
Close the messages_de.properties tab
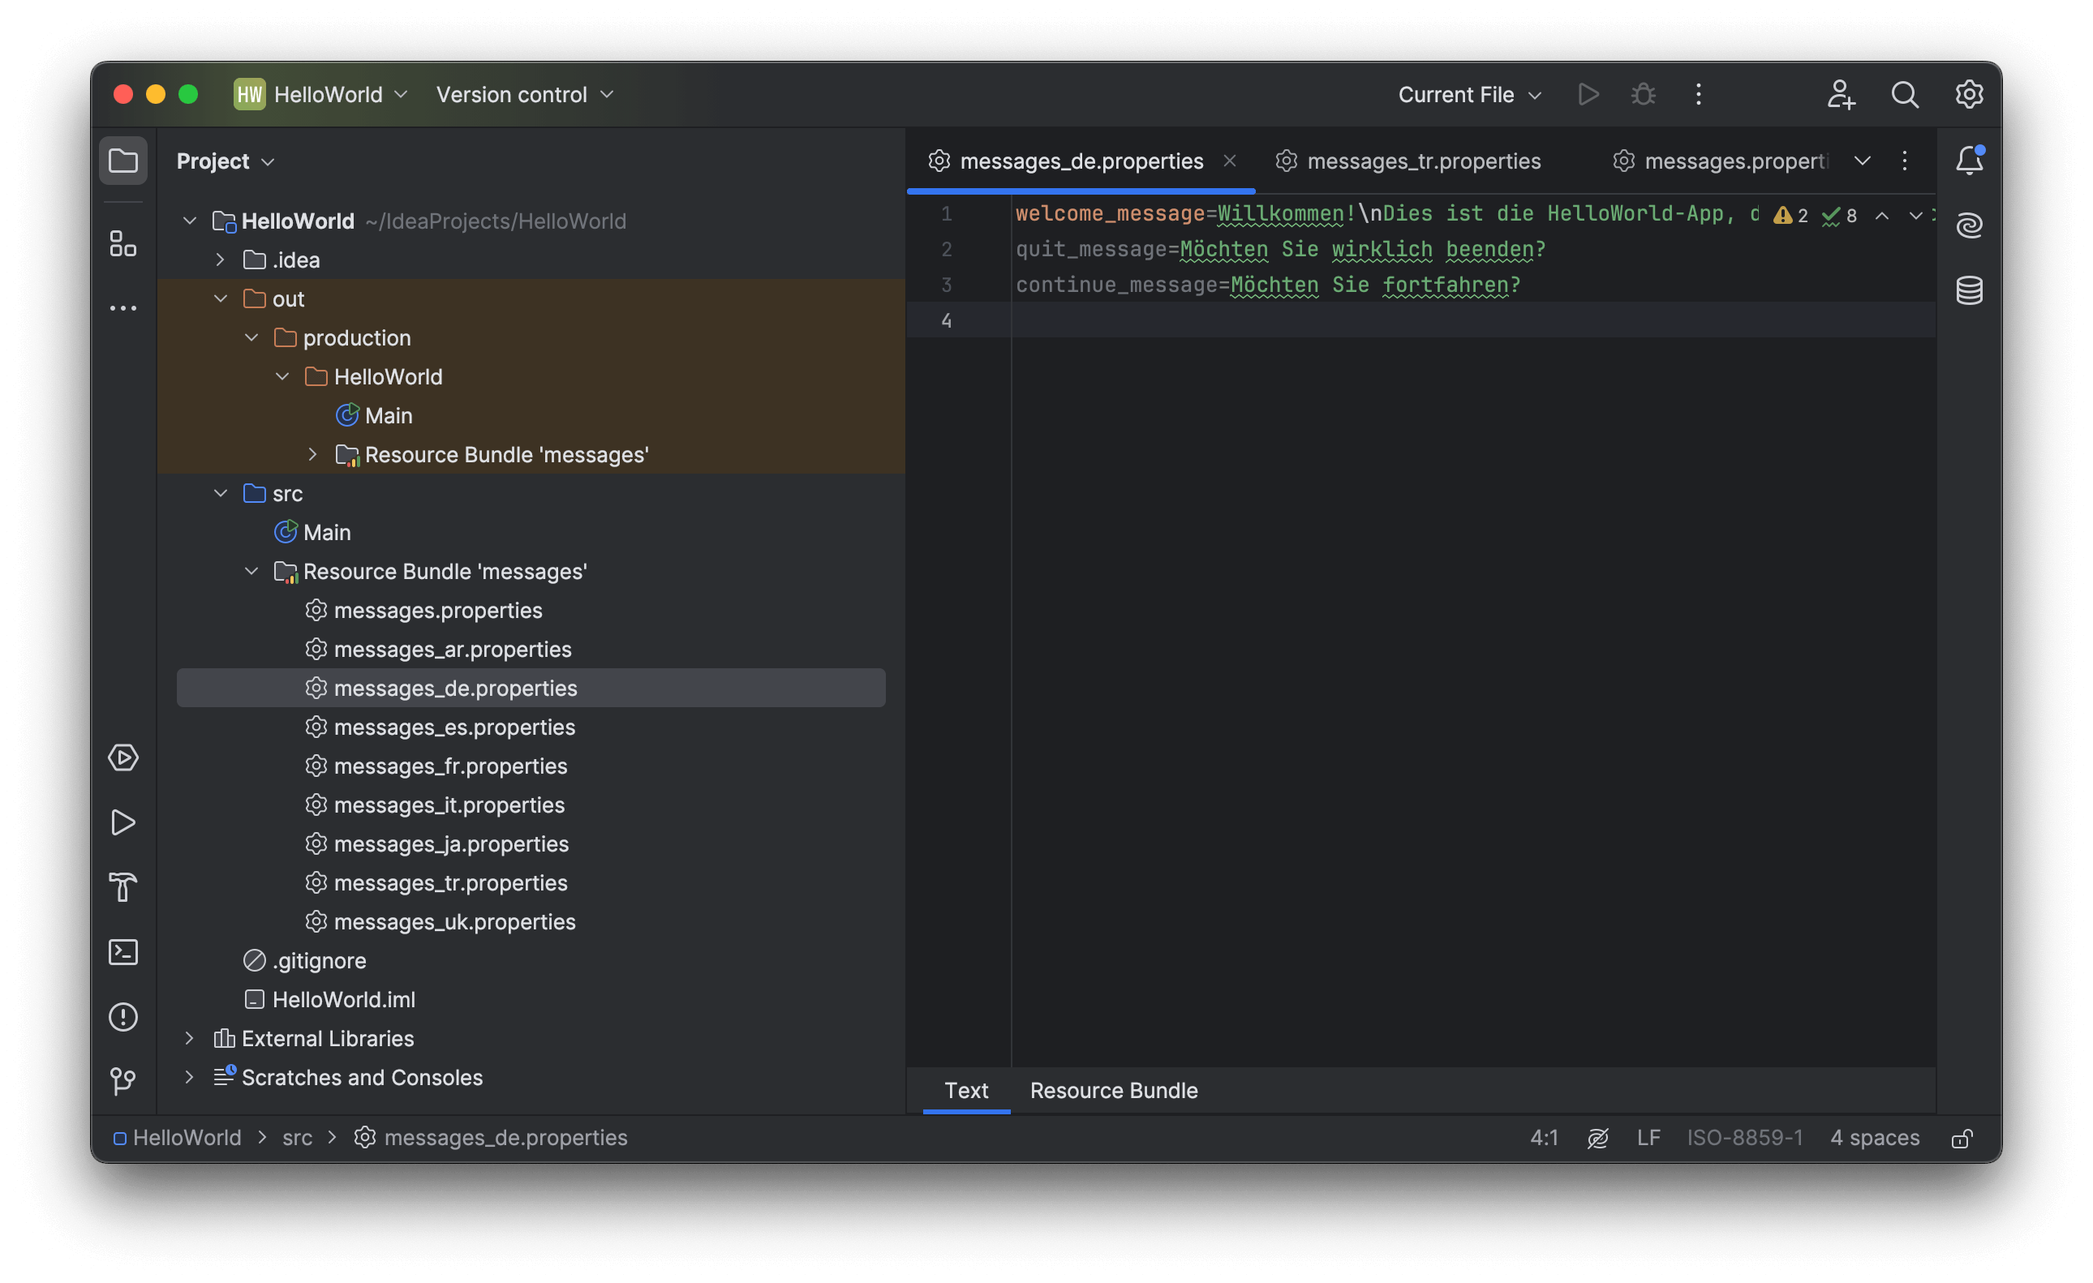pyautogui.click(x=1229, y=161)
